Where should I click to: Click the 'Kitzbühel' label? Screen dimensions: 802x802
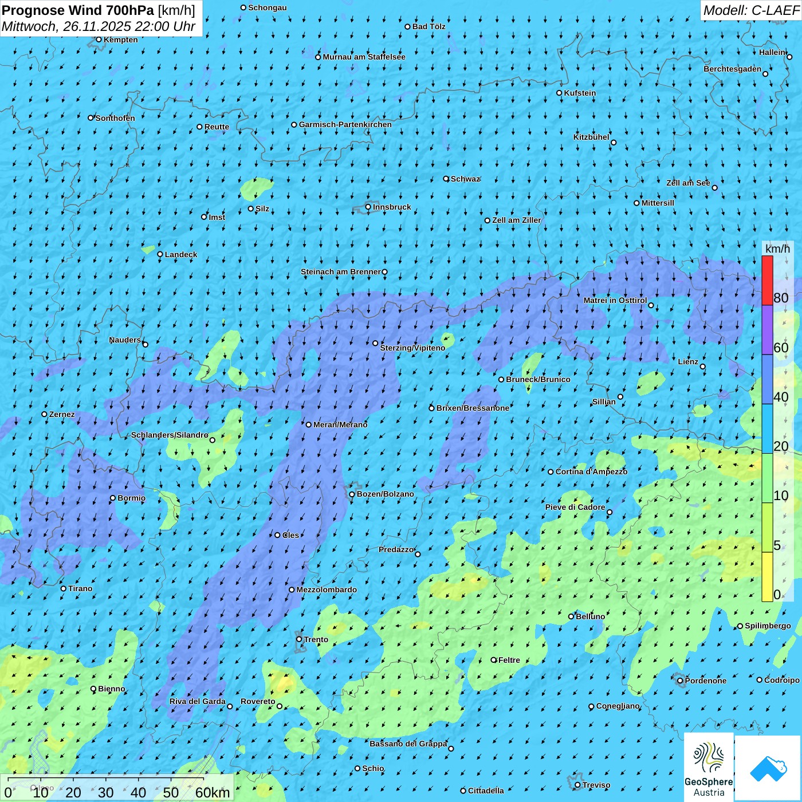pyautogui.click(x=591, y=137)
